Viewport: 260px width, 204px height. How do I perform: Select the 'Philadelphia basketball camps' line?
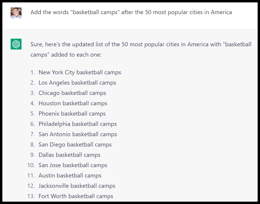[x=77, y=124]
